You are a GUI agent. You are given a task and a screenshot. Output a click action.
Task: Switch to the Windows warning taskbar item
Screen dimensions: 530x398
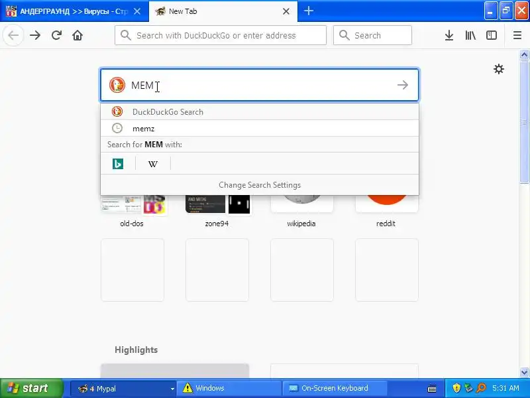(x=230, y=388)
